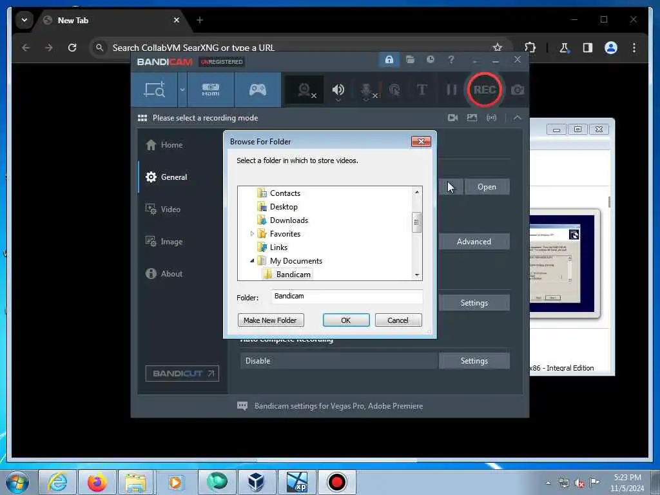Open Chrome Labs flask icon
Screen dimensions: 660x495
[564, 48]
